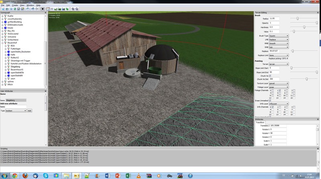Screen dimensions: 321x179
Task: Toggle the first Erase Unmasked checkbox above Info Layer
Action: tap(270, 101)
